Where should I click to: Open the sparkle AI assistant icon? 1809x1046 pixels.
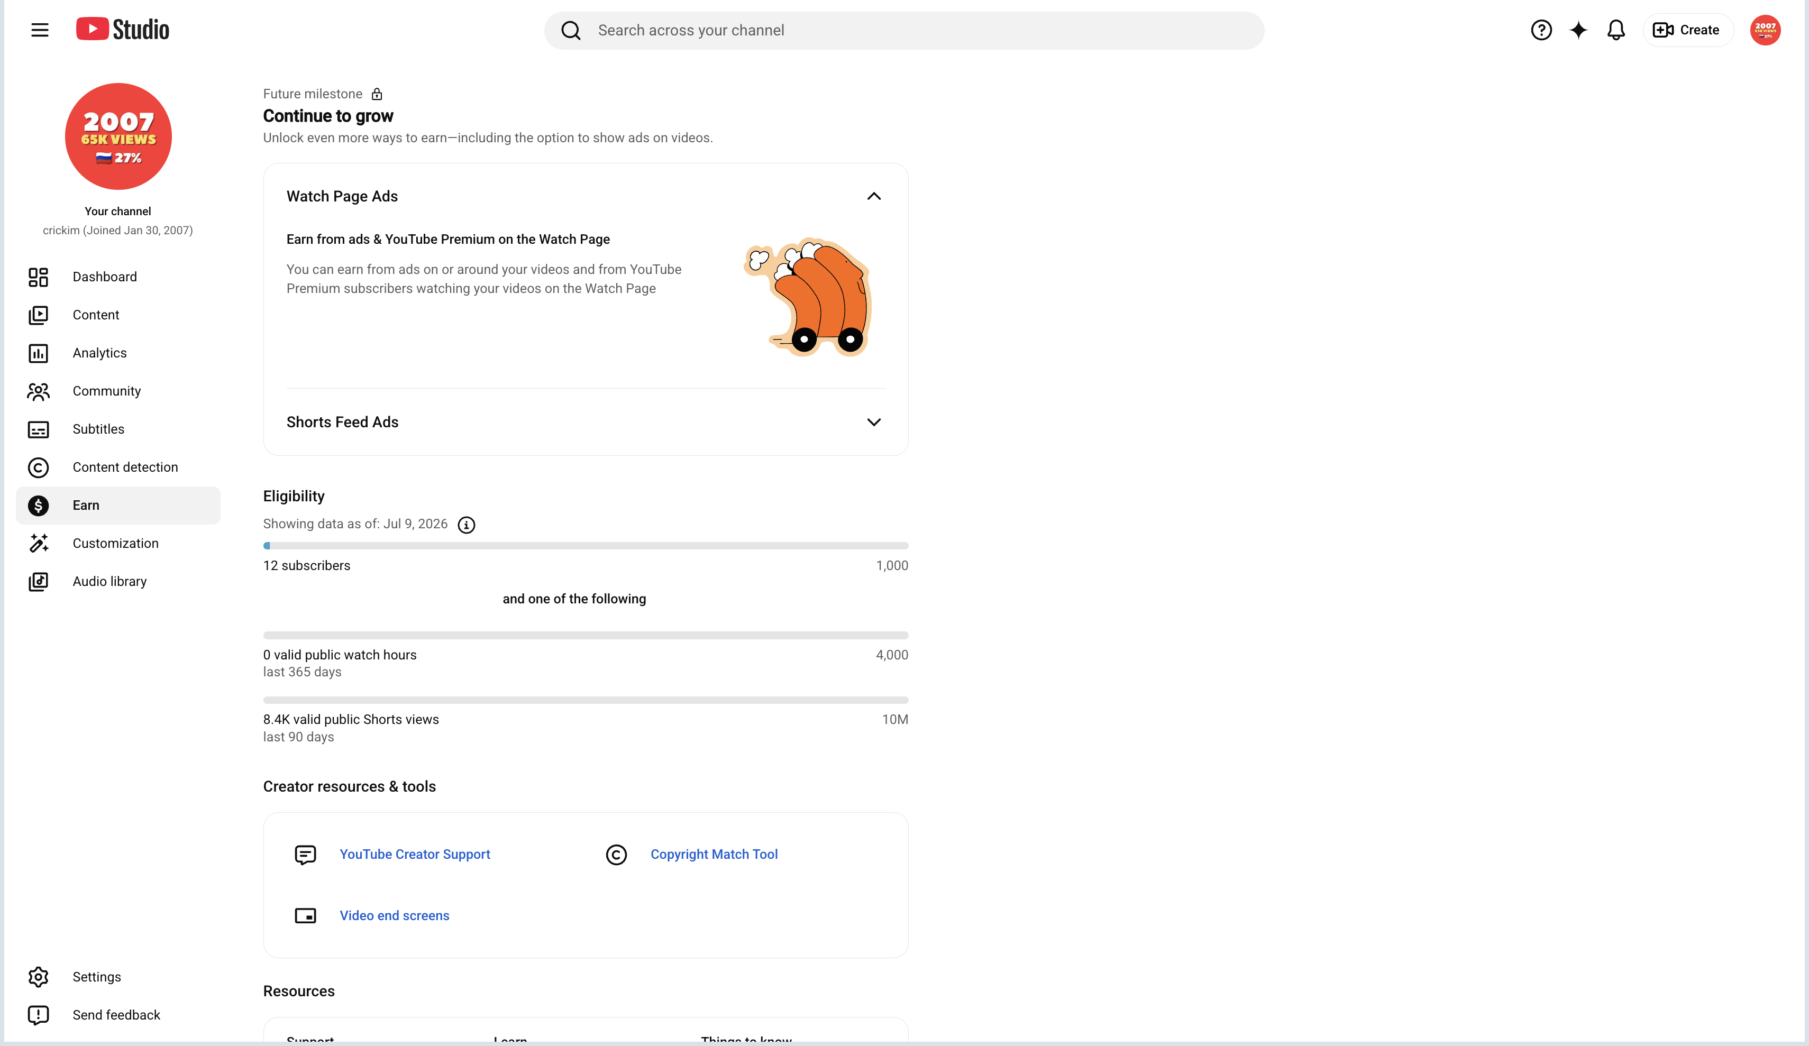[x=1578, y=30]
